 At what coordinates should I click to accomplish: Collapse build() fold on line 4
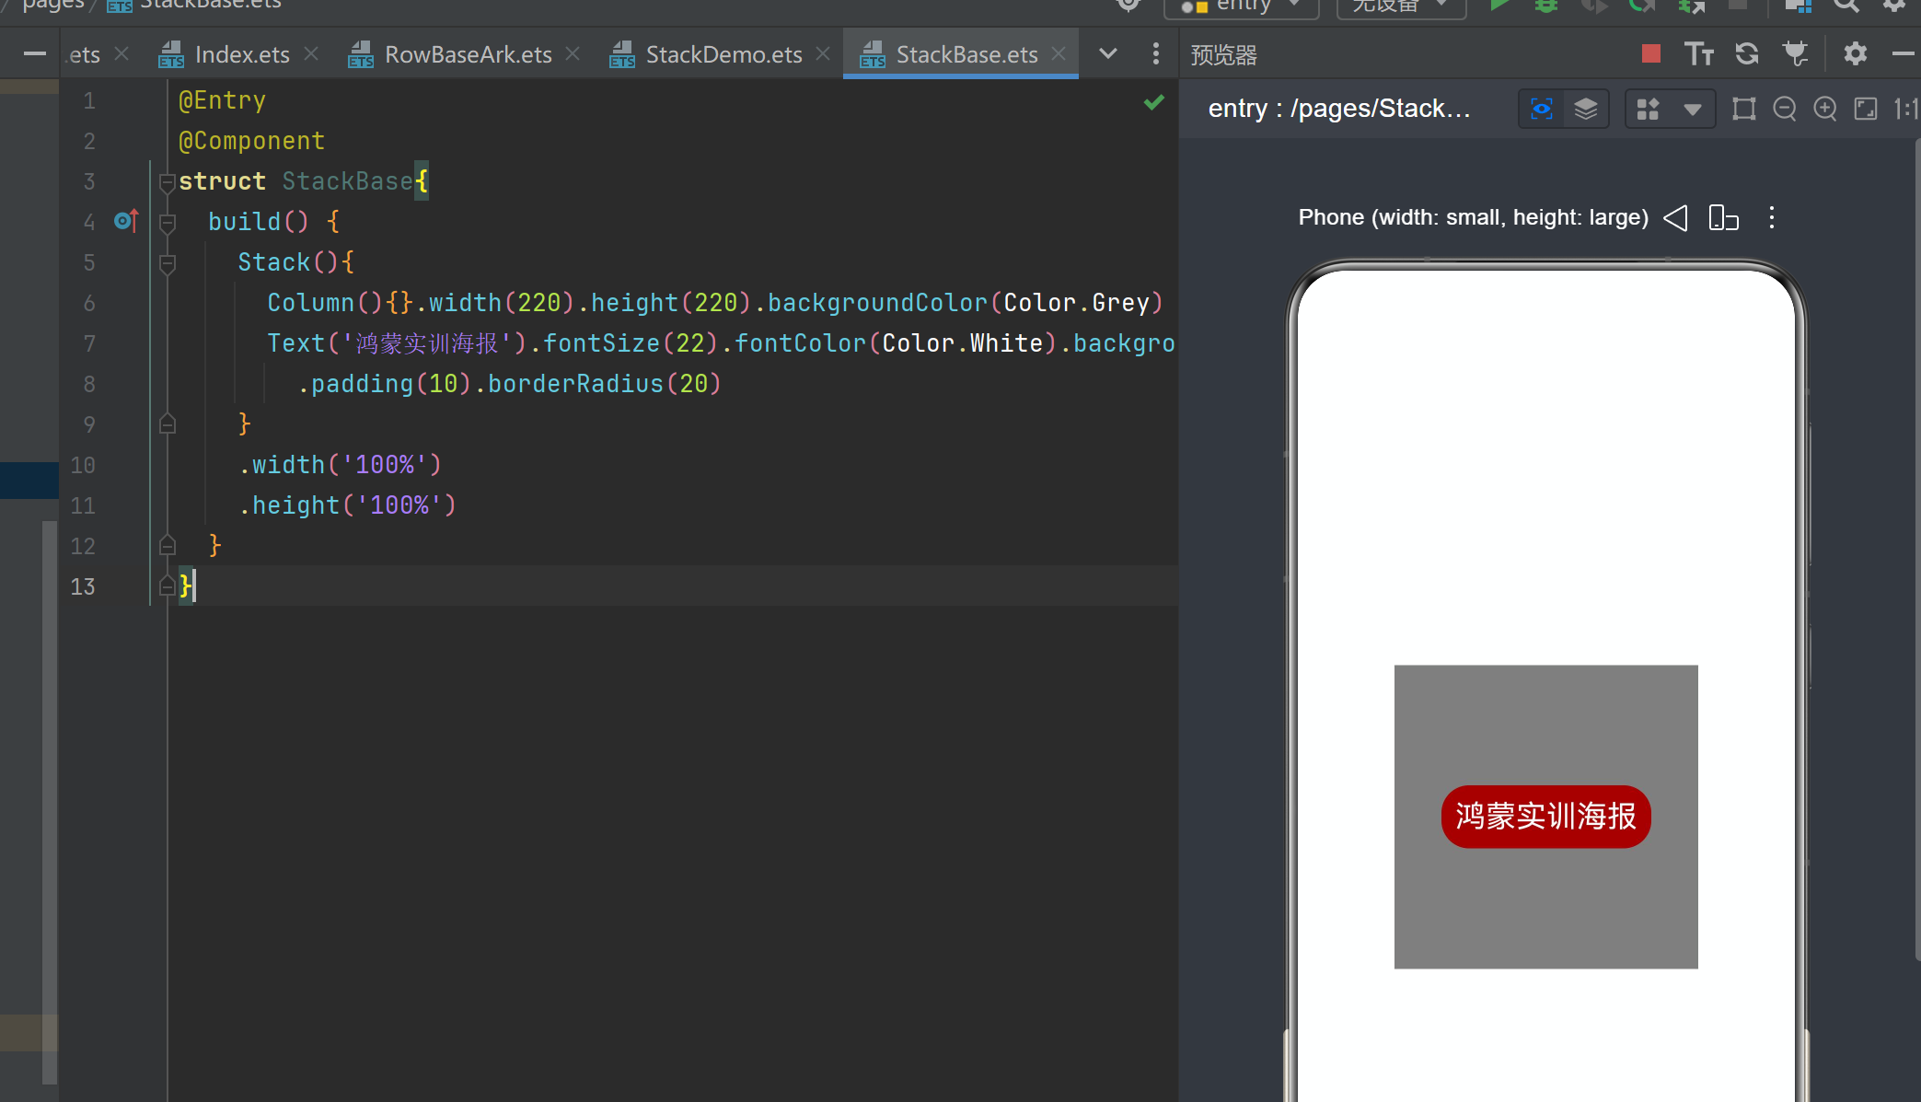pyautogui.click(x=168, y=223)
